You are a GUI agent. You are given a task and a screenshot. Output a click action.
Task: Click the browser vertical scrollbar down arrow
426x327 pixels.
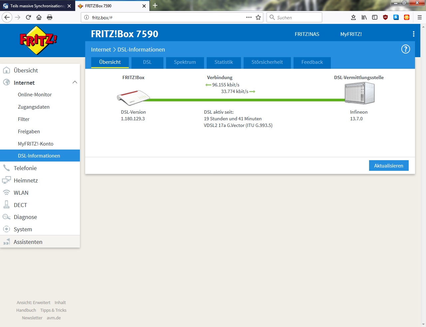point(423,324)
